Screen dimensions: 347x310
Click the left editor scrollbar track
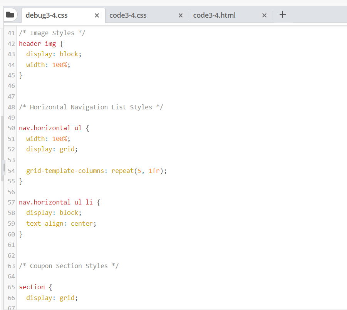[2, 231]
